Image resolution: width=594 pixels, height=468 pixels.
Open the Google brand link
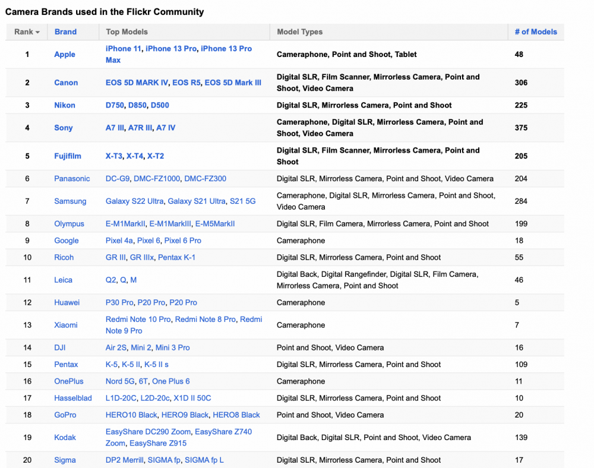pyautogui.click(x=67, y=241)
